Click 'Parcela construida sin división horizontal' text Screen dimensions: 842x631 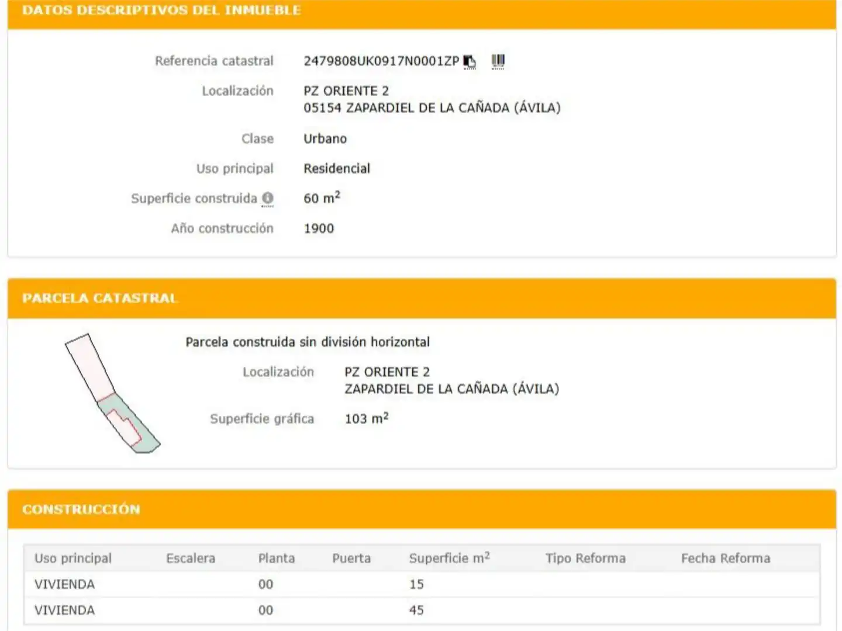point(308,342)
